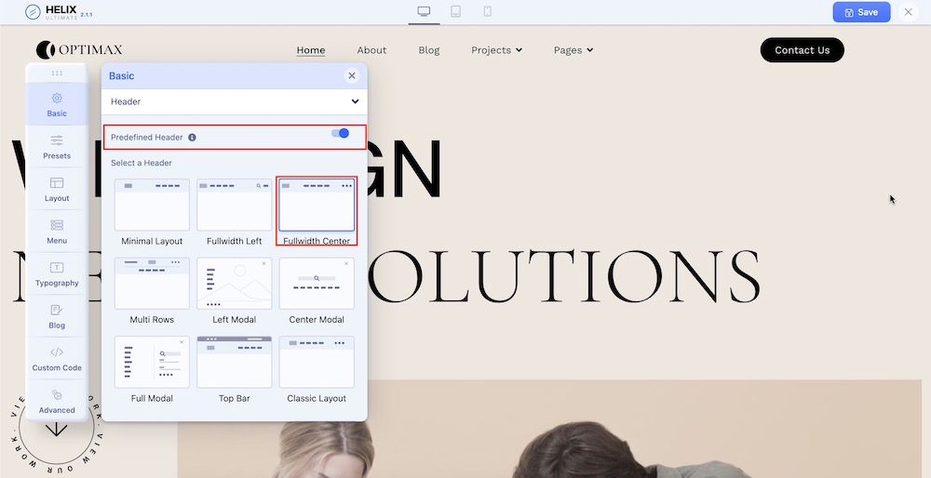
Task: Switch to desktop preview icon
Action: 425,12
